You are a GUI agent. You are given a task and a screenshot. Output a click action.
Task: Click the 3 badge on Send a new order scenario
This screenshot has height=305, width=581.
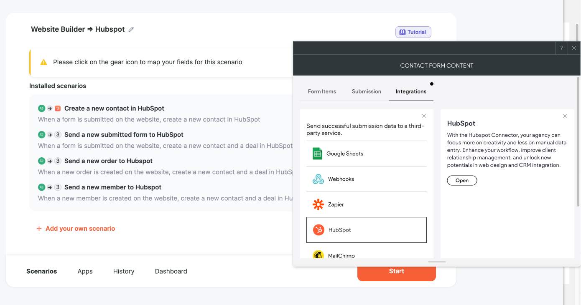click(58, 161)
